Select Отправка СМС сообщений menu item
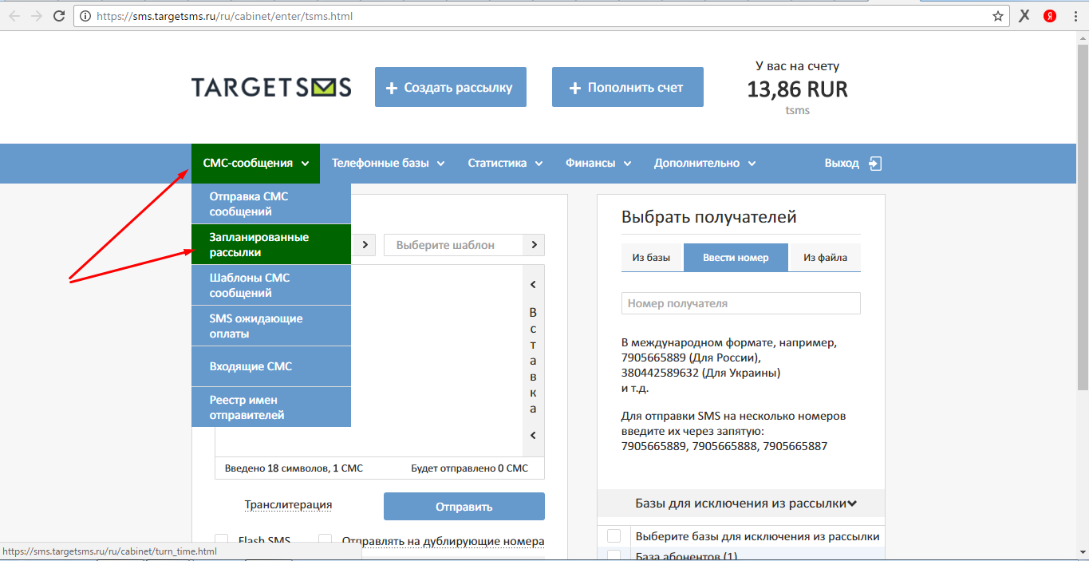 pyautogui.click(x=271, y=203)
